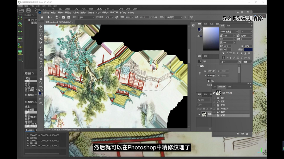This screenshot has height=159, width=284.
Task: Toggle the Brush Settings panel icon
Action: (64, 17)
